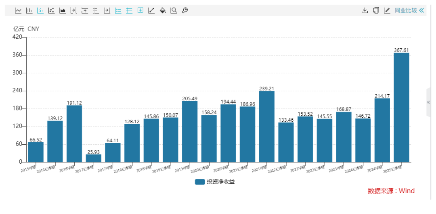Screen dimensions: 436x214
Task: Toggle the highlighted legend list icon
Action: point(118,10)
